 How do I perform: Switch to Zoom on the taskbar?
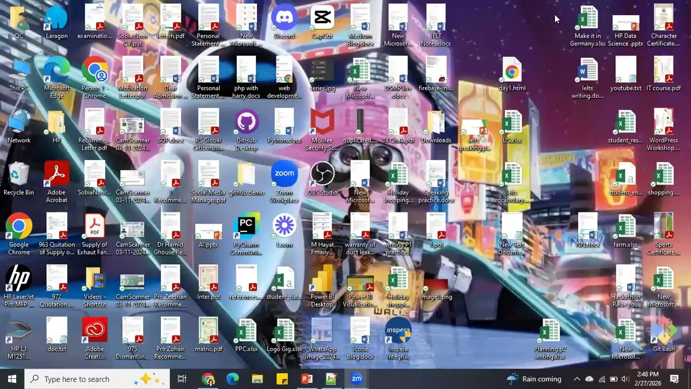(356, 379)
